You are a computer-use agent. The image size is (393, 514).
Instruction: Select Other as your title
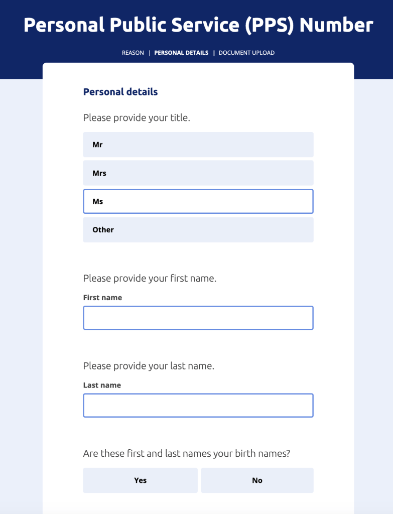[198, 229]
